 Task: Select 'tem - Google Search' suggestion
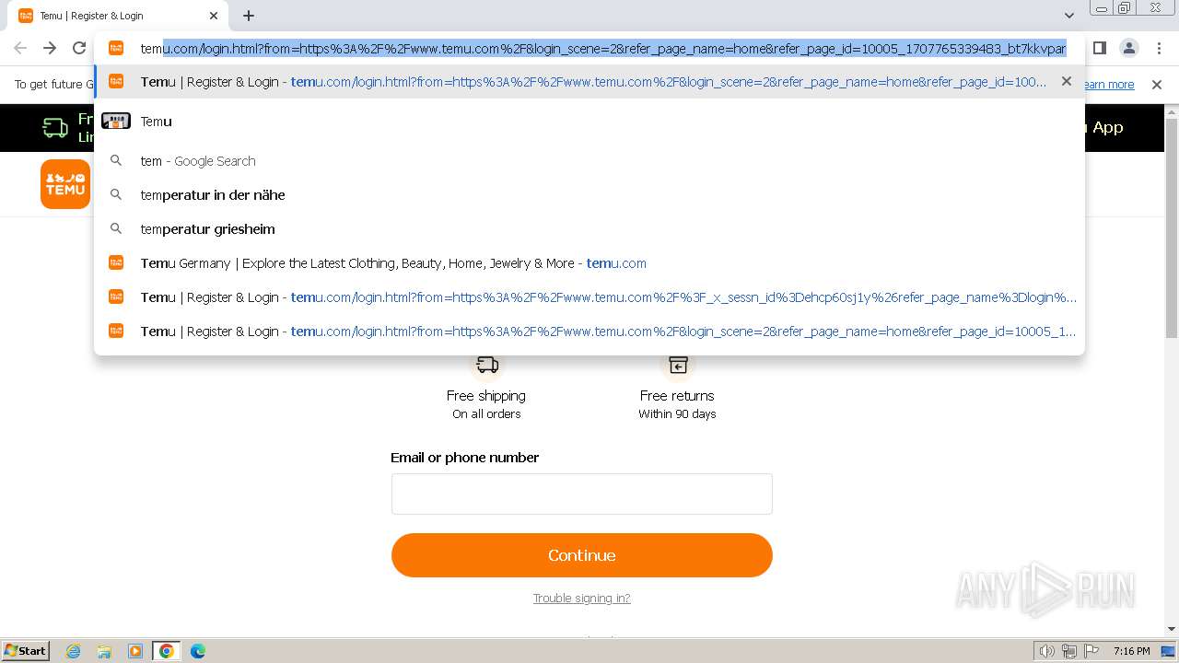tap(589, 161)
